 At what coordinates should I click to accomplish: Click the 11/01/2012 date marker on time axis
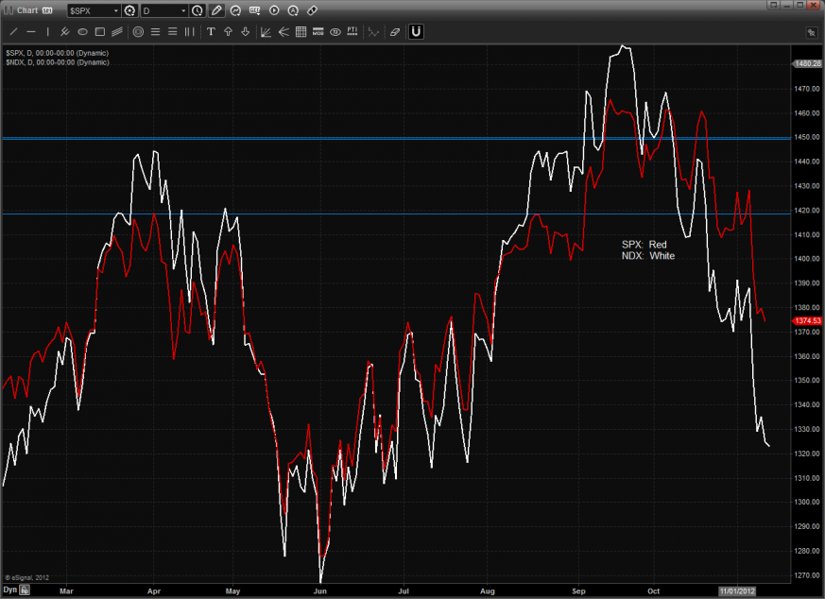[x=736, y=589]
